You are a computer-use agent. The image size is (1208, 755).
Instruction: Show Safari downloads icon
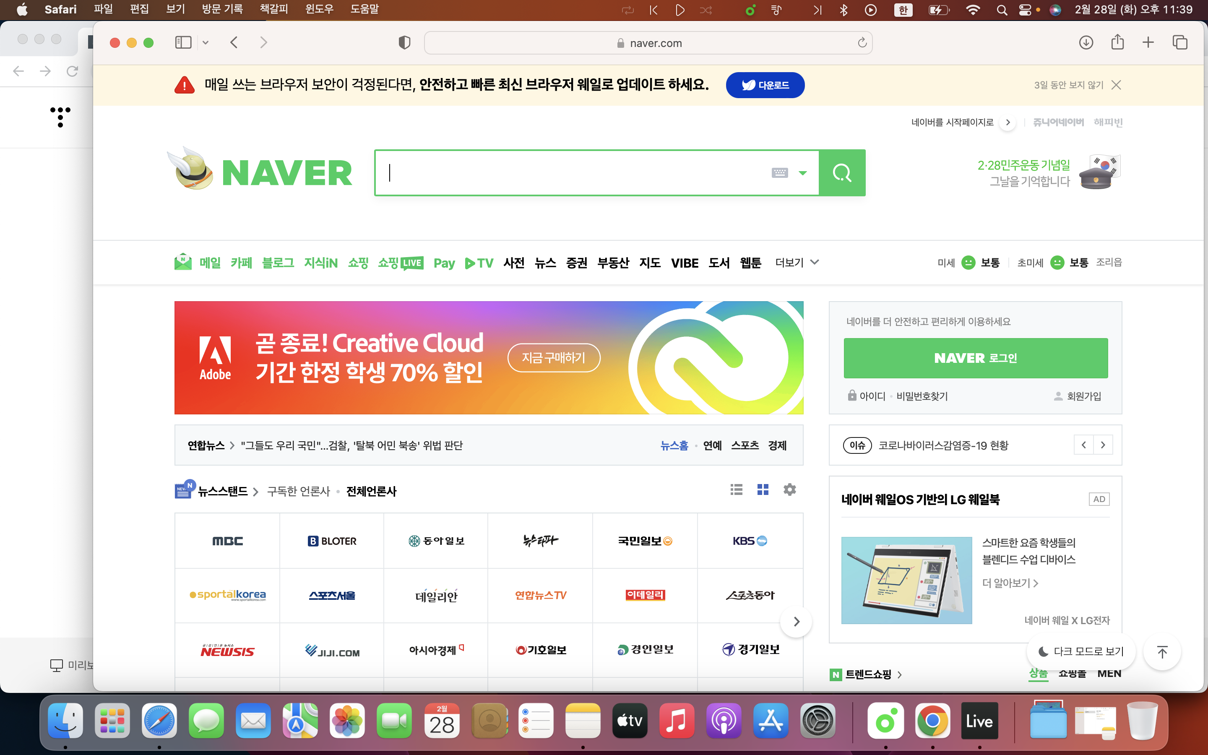point(1086,42)
